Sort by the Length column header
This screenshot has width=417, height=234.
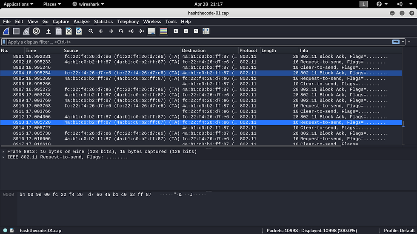(280, 51)
